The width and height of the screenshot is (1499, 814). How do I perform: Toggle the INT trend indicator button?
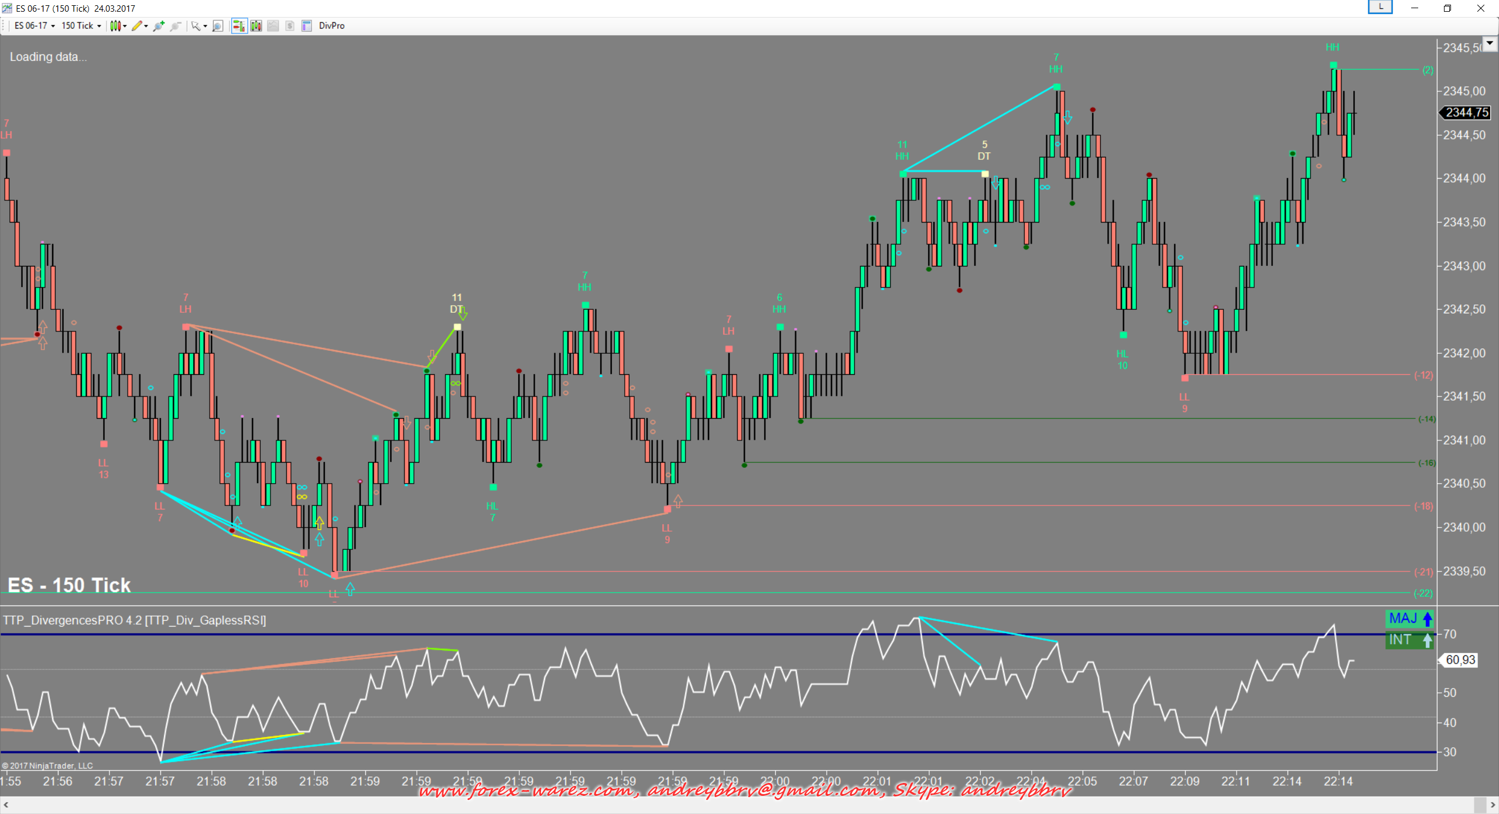1410,639
